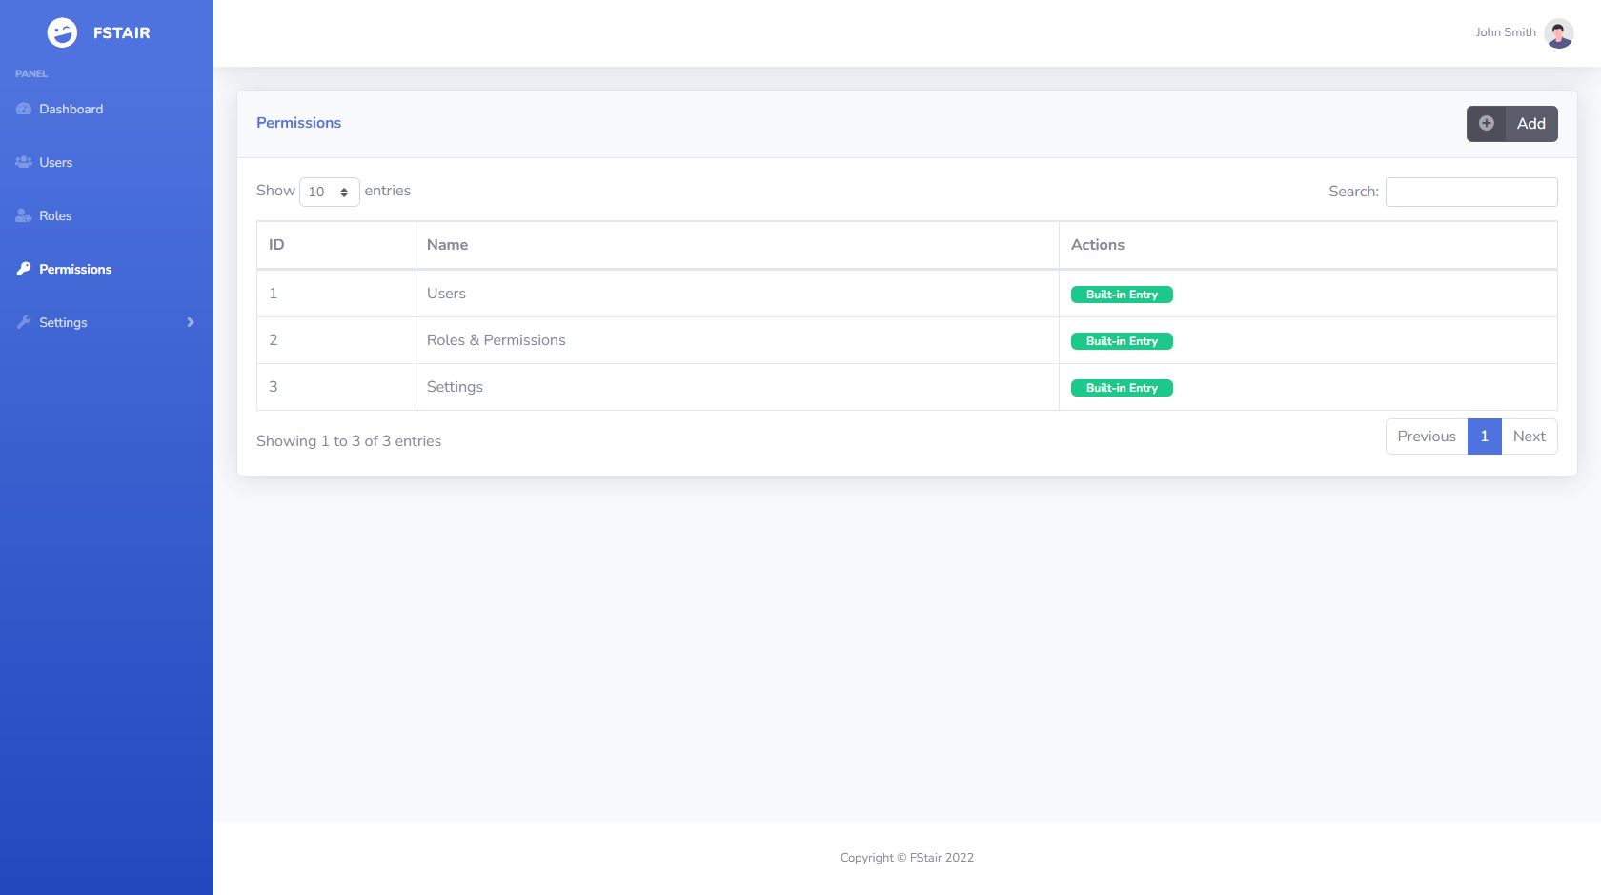
Task: Select page 1 in pagination
Action: (1484, 437)
